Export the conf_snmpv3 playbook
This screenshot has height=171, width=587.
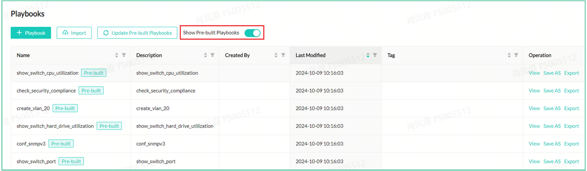pyautogui.click(x=571, y=144)
